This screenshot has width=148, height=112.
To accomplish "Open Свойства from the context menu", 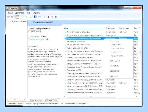I will (114, 71).
